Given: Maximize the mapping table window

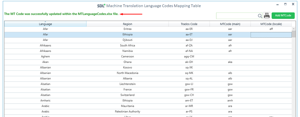Looking at the screenshot, I should (x=285, y=4).
